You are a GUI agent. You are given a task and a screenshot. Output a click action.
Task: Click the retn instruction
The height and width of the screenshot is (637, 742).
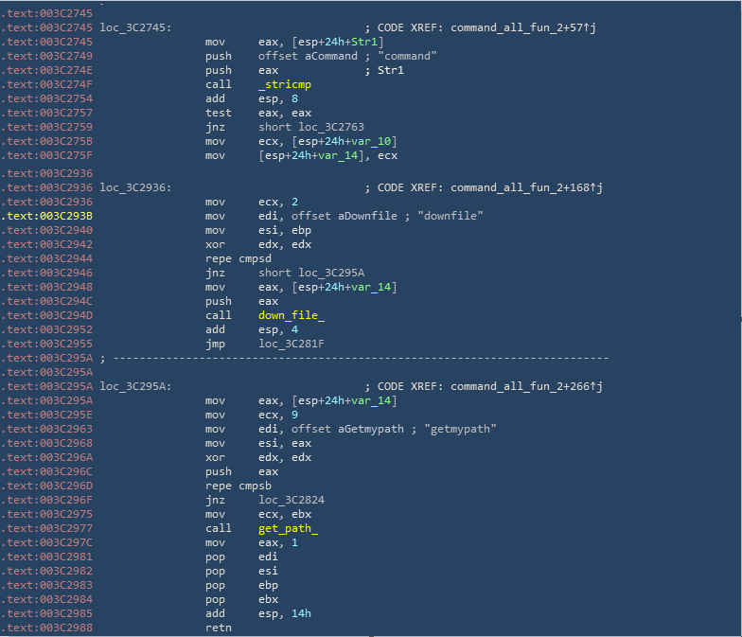219,628
